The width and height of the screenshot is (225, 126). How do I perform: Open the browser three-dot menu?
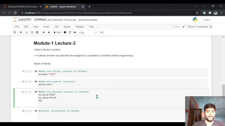click(x=221, y=13)
